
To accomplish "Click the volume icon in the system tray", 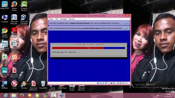I will (x=158, y=96).
